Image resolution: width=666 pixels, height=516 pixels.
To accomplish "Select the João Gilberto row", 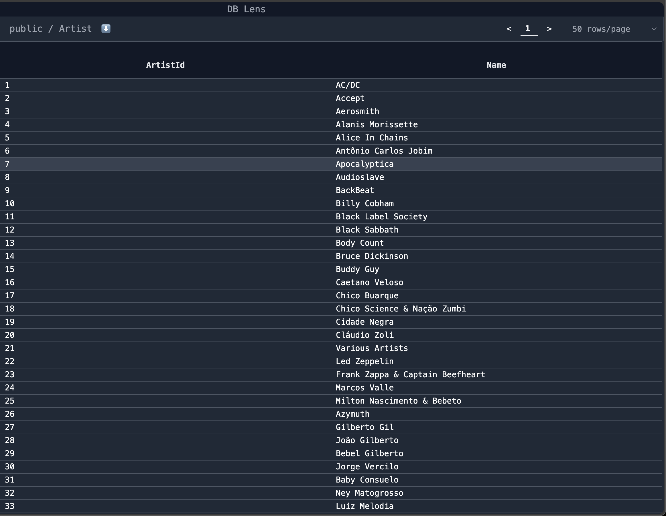I will pos(367,440).
